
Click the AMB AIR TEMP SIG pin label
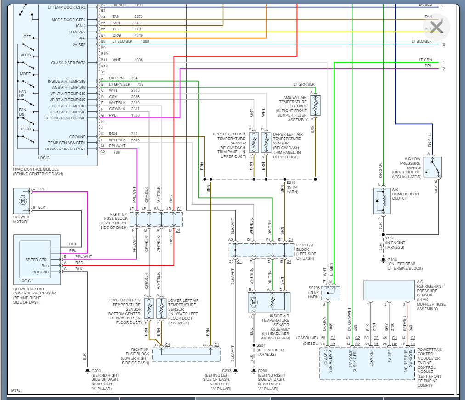pyautogui.click(x=69, y=87)
